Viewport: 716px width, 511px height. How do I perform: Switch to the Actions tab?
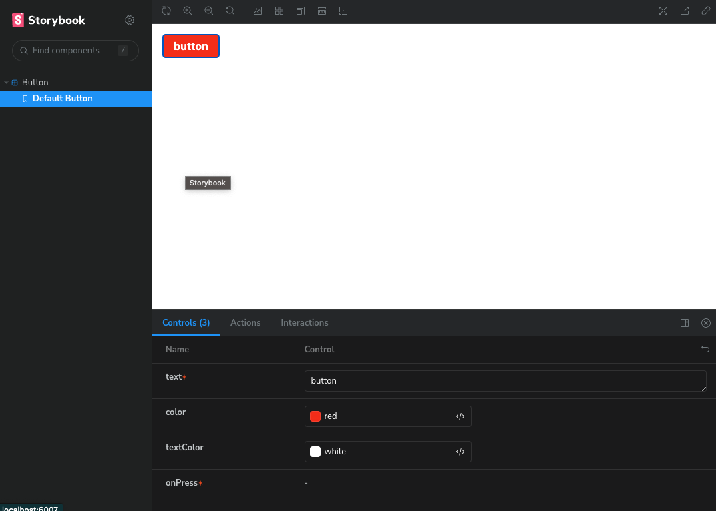(246, 323)
